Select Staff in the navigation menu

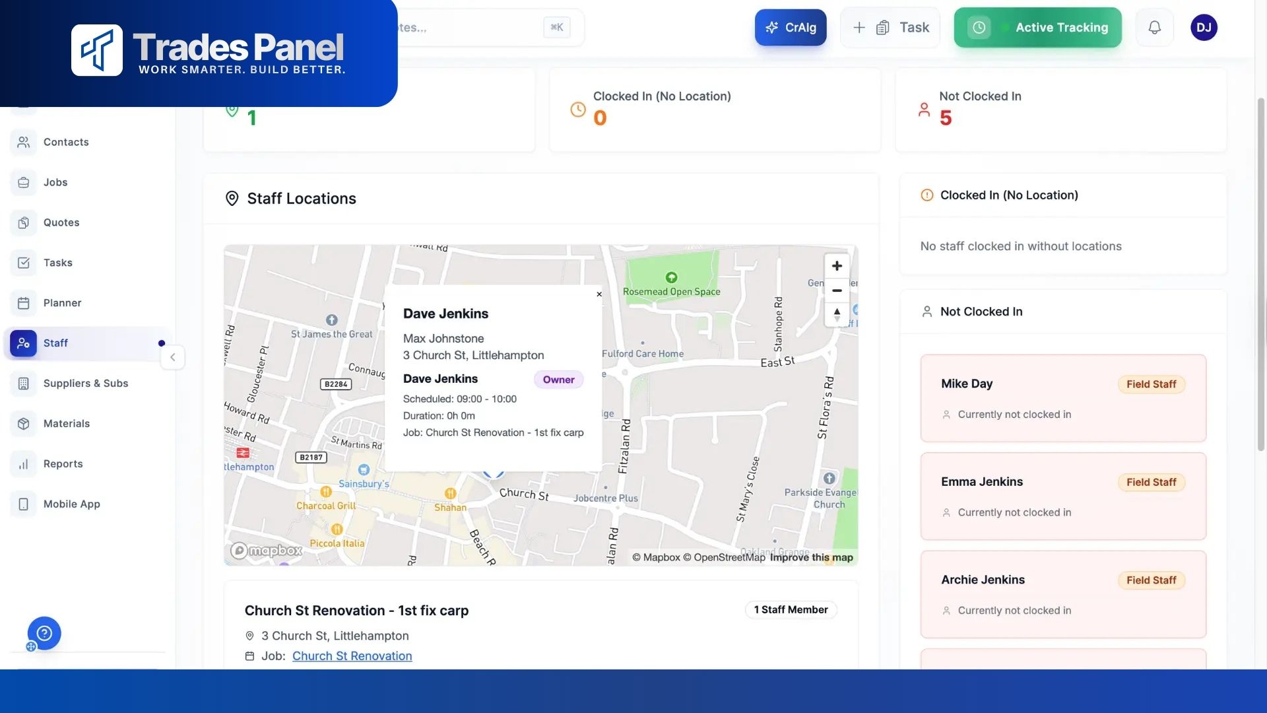(55, 343)
